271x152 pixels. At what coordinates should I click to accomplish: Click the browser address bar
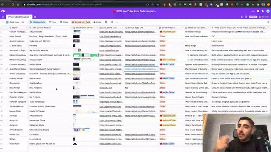85,5
